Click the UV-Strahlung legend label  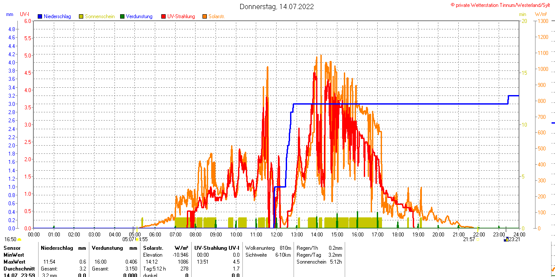tap(181, 16)
